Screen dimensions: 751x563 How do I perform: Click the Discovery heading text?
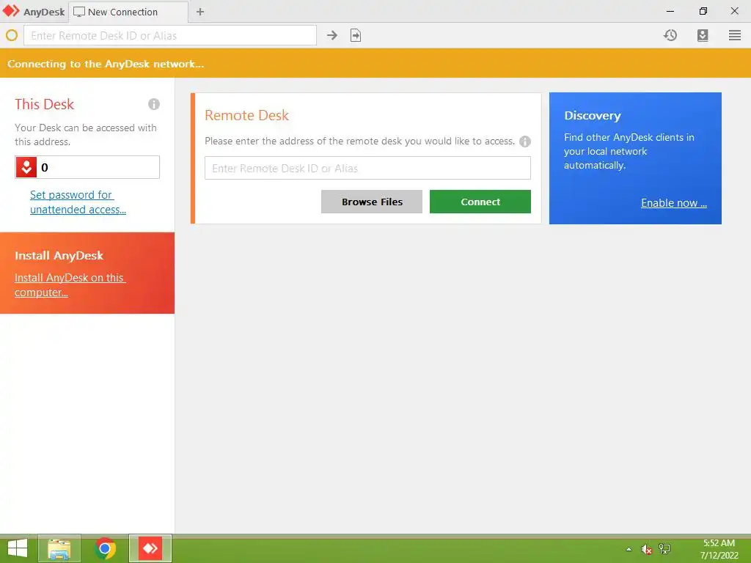pyautogui.click(x=593, y=116)
